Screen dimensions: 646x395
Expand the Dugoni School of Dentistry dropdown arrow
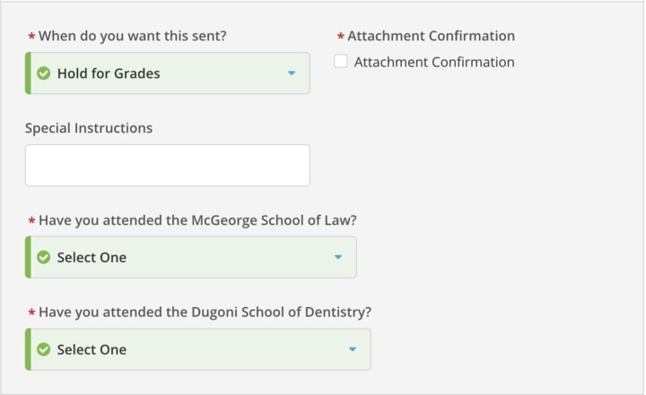pyautogui.click(x=353, y=349)
